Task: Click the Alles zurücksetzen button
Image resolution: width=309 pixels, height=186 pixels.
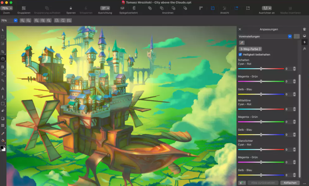Action: click(263, 183)
